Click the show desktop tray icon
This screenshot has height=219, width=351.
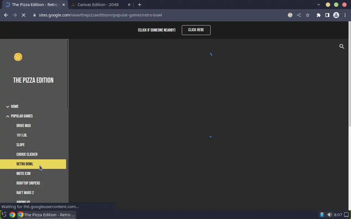(x=347, y=215)
